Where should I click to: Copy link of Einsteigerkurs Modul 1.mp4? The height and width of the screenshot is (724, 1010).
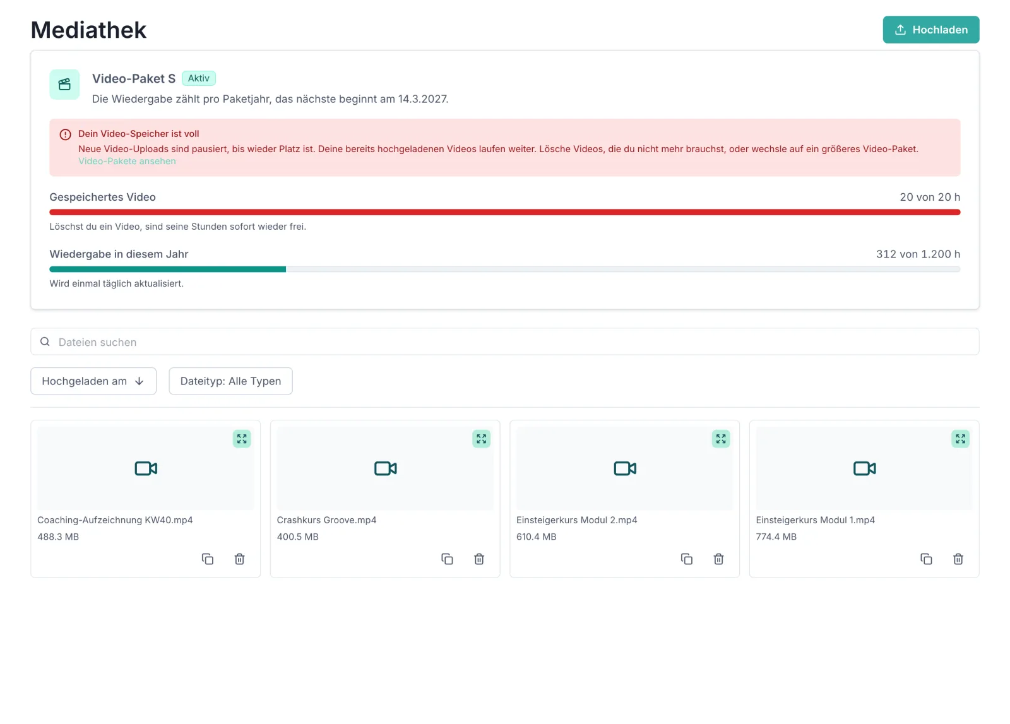[926, 559]
